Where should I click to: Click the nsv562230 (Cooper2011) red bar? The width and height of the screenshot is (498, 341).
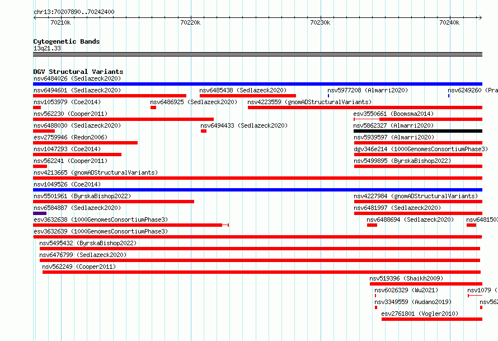(x=123, y=119)
